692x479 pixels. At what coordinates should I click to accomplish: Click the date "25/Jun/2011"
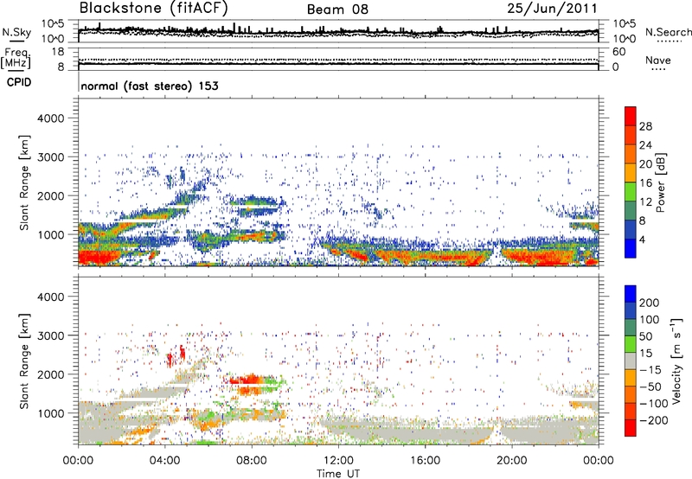[x=552, y=8]
